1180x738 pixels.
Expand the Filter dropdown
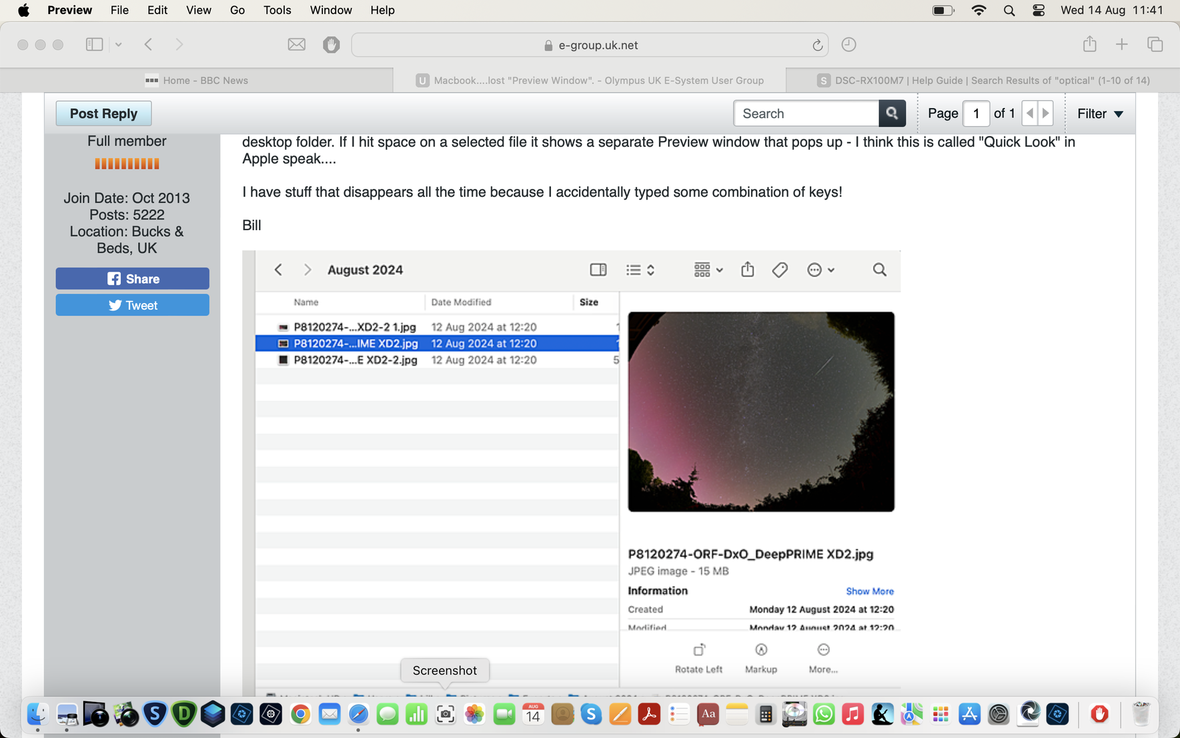pyautogui.click(x=1100, y=113)
